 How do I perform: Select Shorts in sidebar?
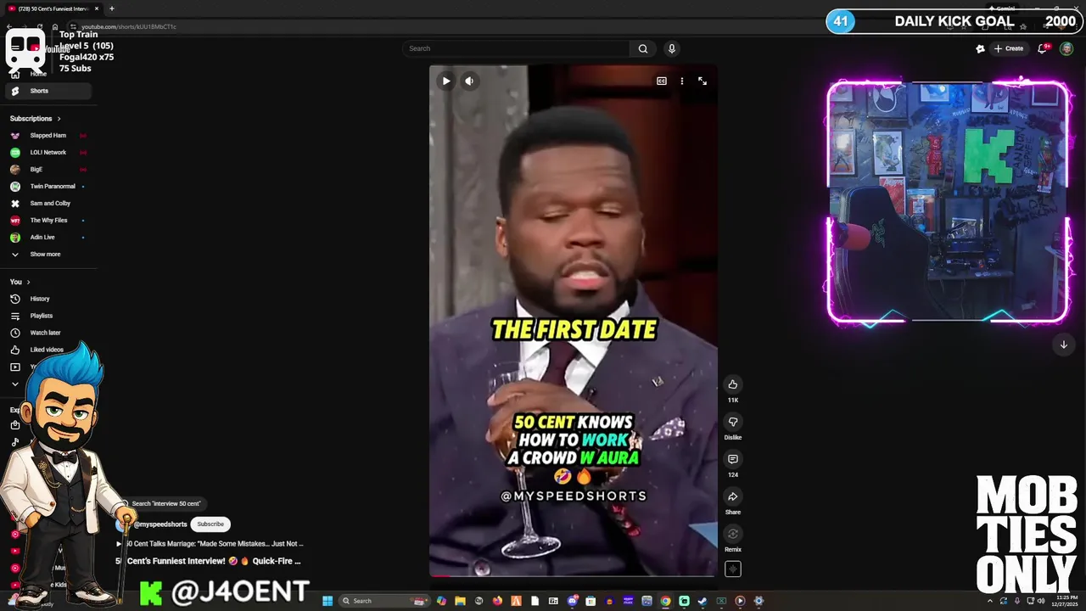pyautogui.click(x=49, y=91)
